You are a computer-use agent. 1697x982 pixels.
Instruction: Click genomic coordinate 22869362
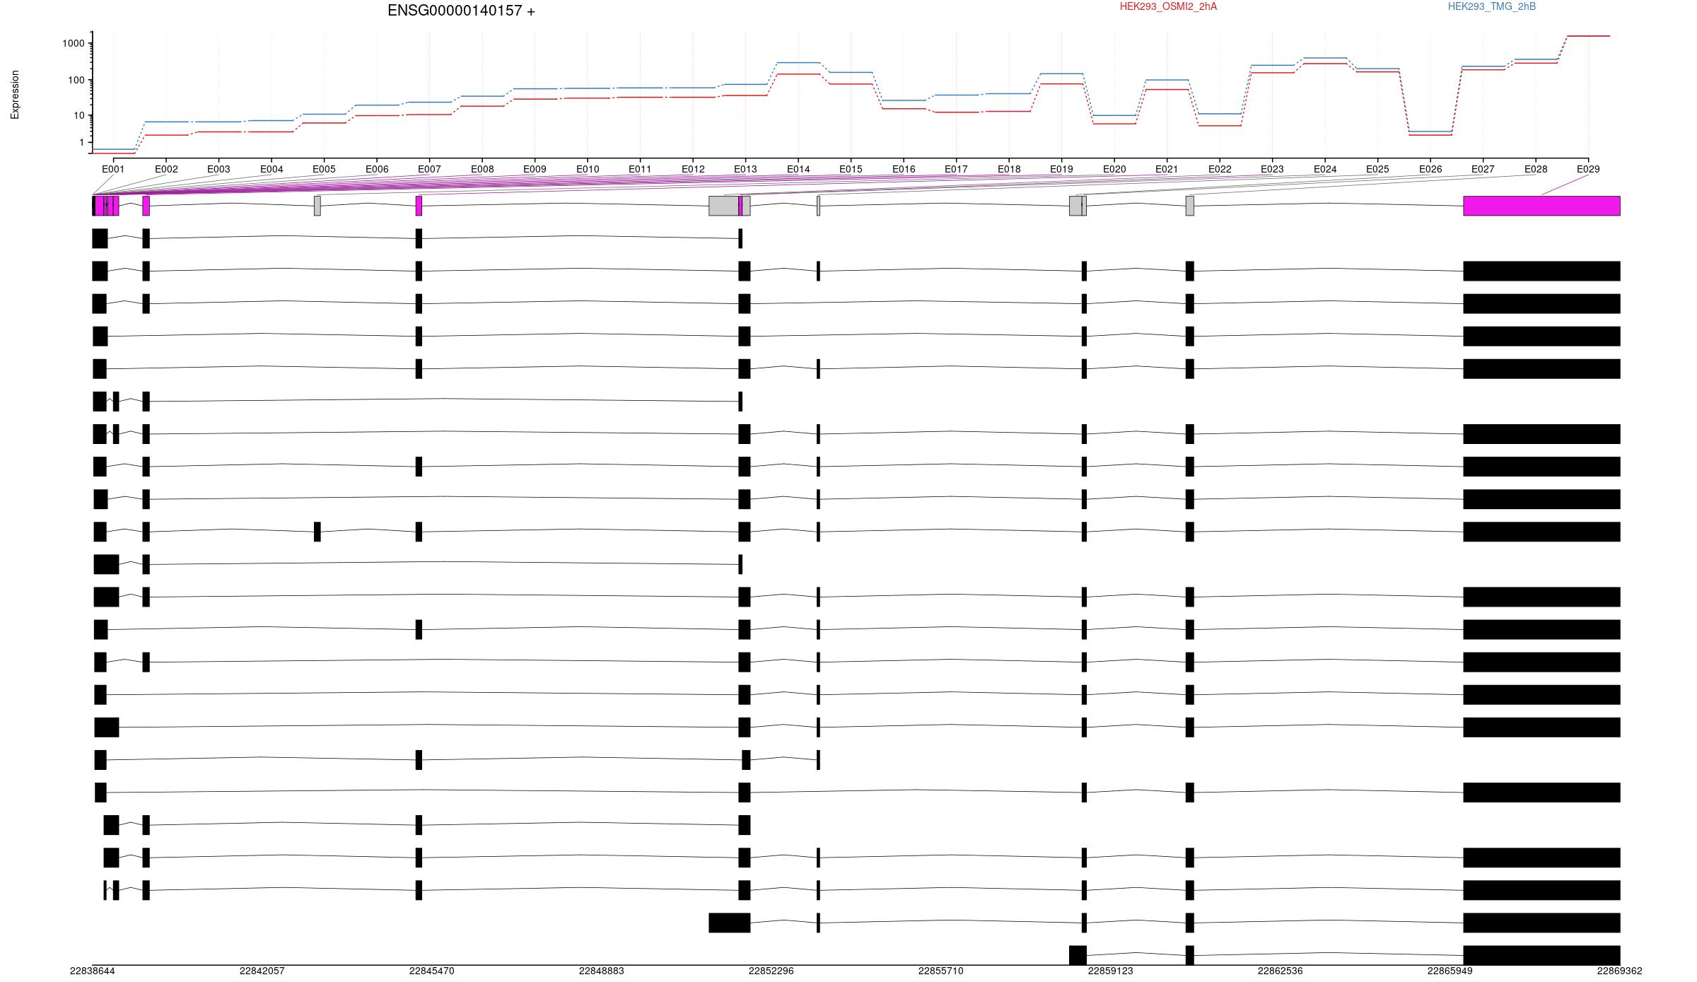tap(1620, 971)
